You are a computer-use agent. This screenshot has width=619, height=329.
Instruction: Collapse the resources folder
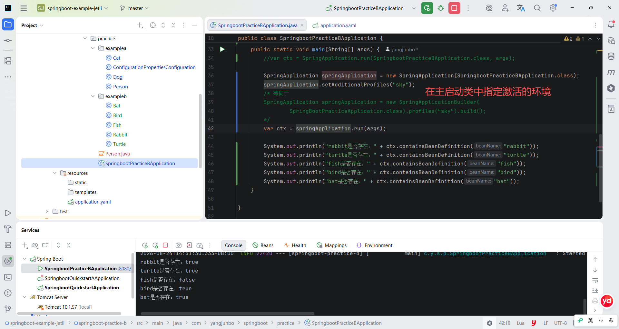point(55,173)
